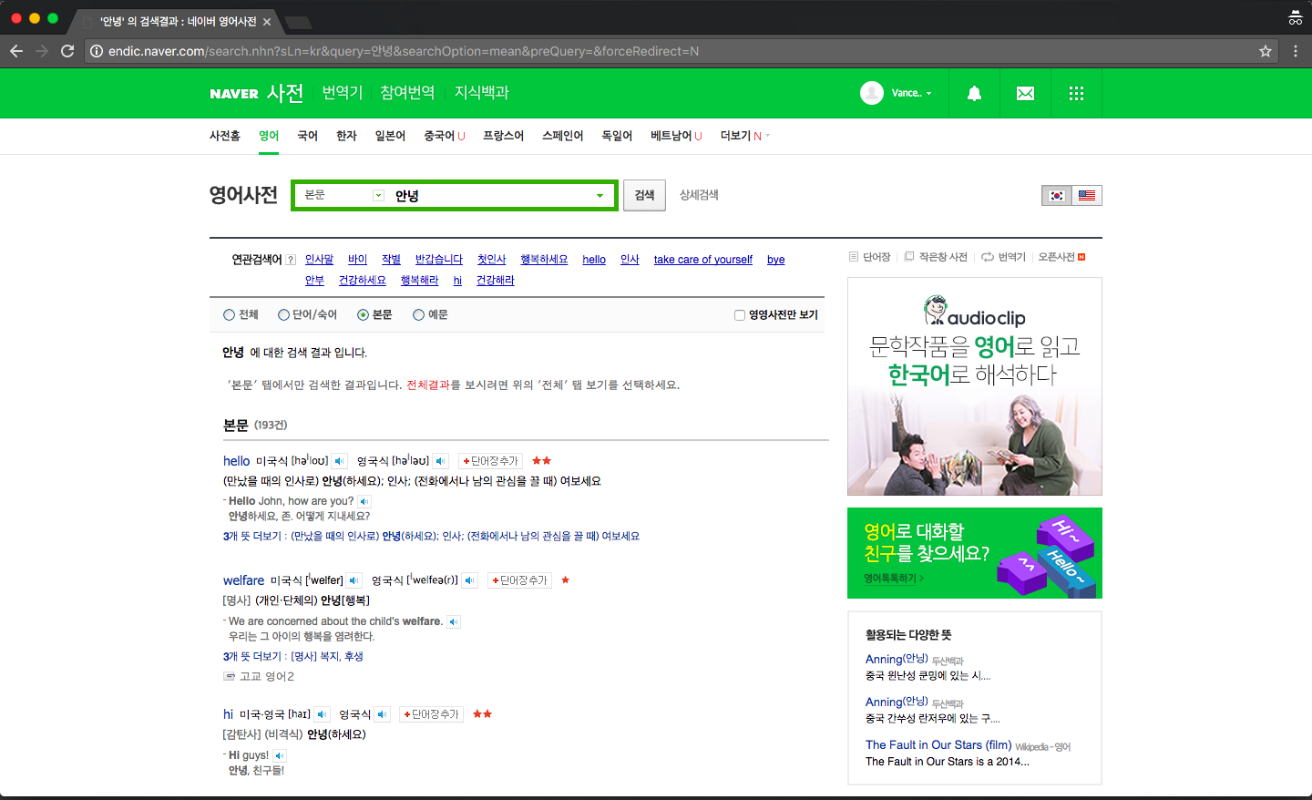Screen dimensions: 1312x800
Task: Open the 'welfare' entry headword link
Action: tap(243, 580)
